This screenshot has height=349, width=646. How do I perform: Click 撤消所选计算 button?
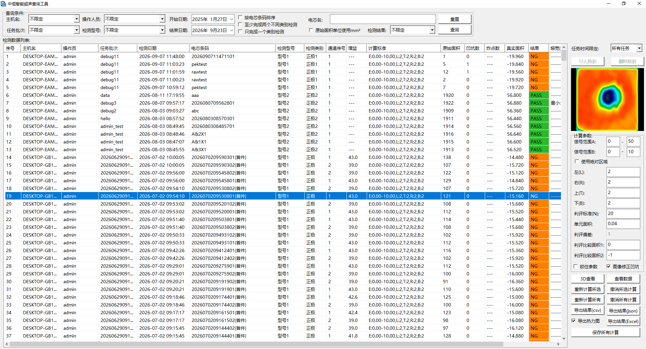point(623,289)
